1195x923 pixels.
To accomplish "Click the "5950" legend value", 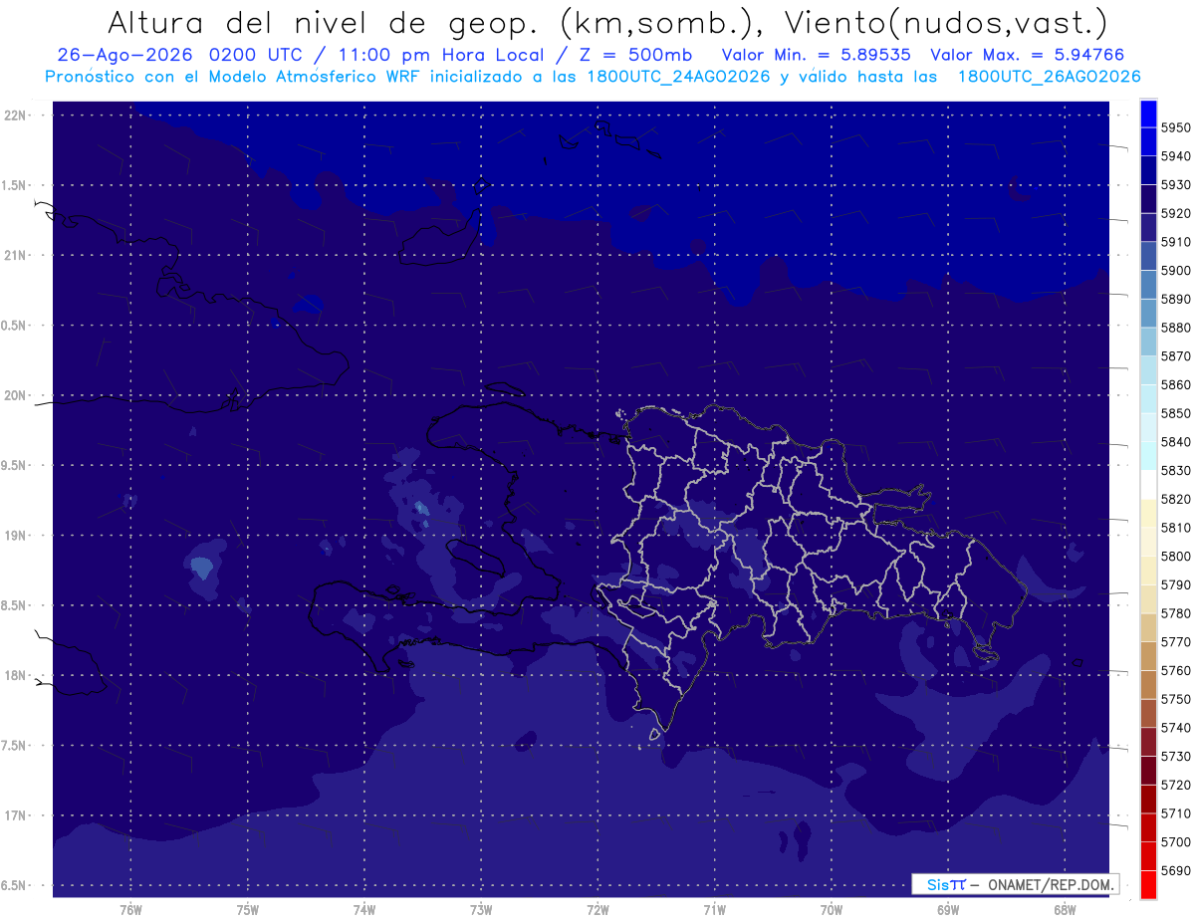I will (x=1177, y=127).
